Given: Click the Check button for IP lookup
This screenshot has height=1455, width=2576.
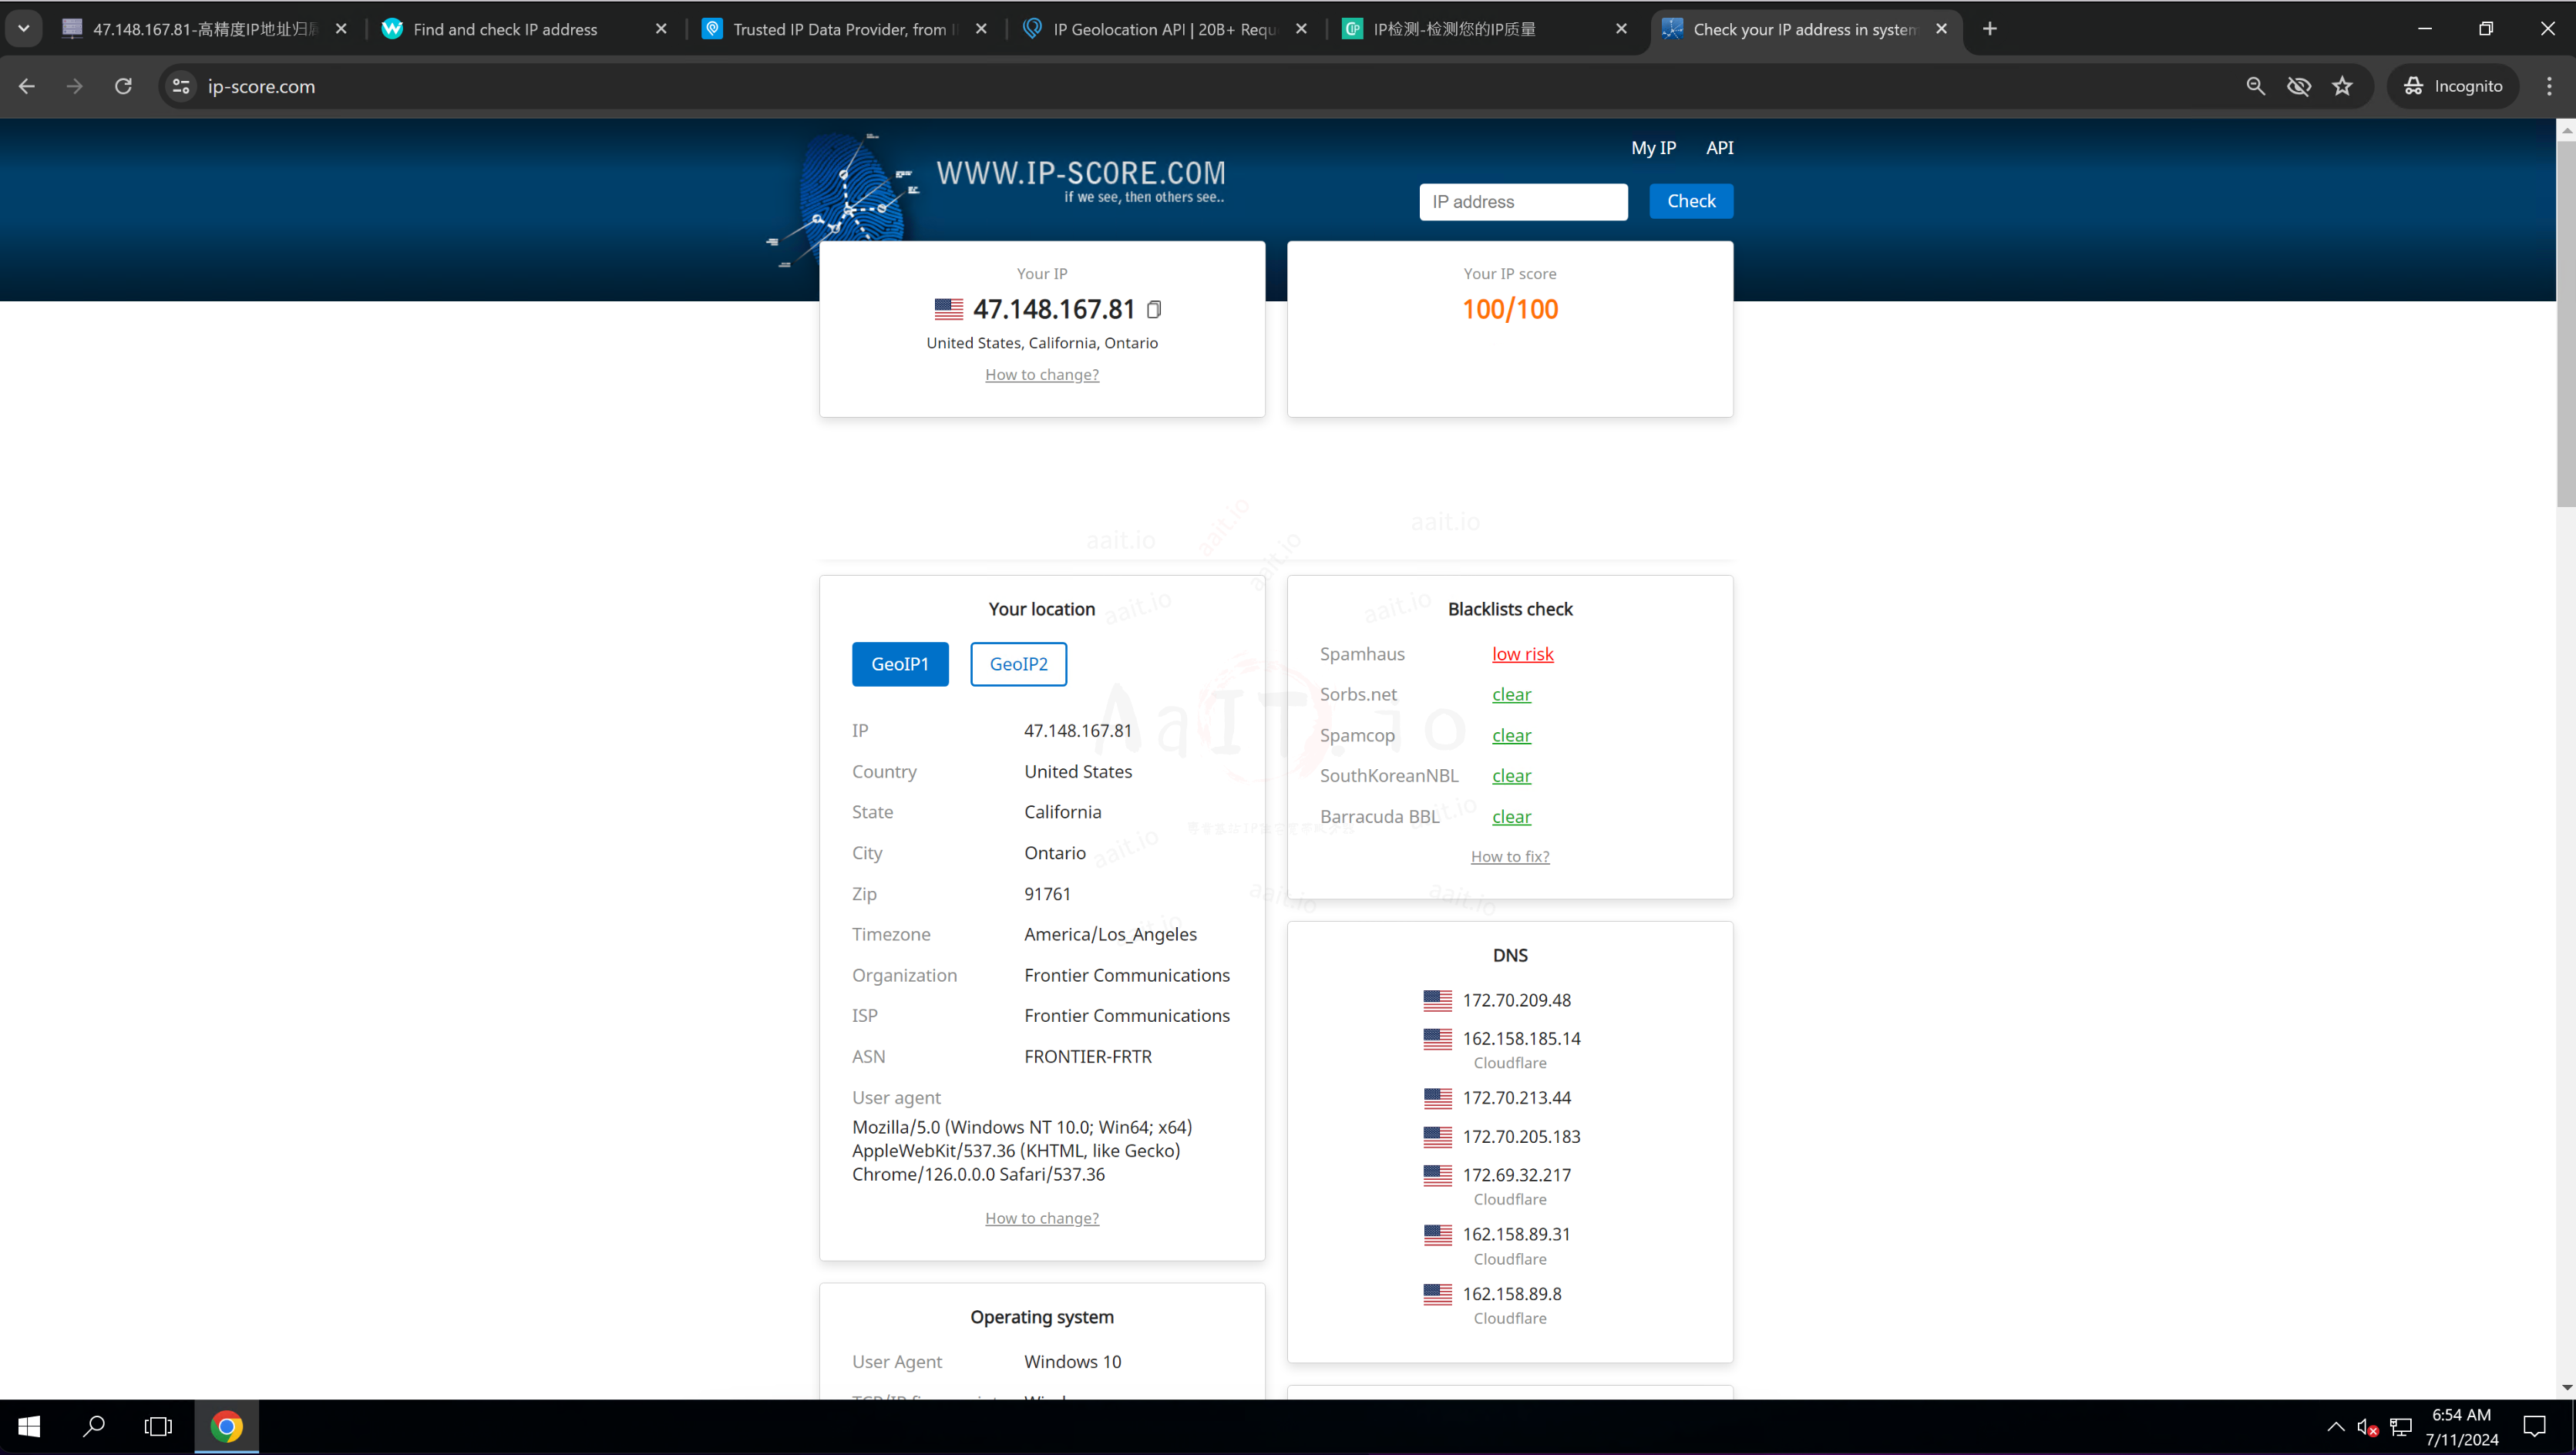Looking at the screenshot, I should click(1690, 200).
